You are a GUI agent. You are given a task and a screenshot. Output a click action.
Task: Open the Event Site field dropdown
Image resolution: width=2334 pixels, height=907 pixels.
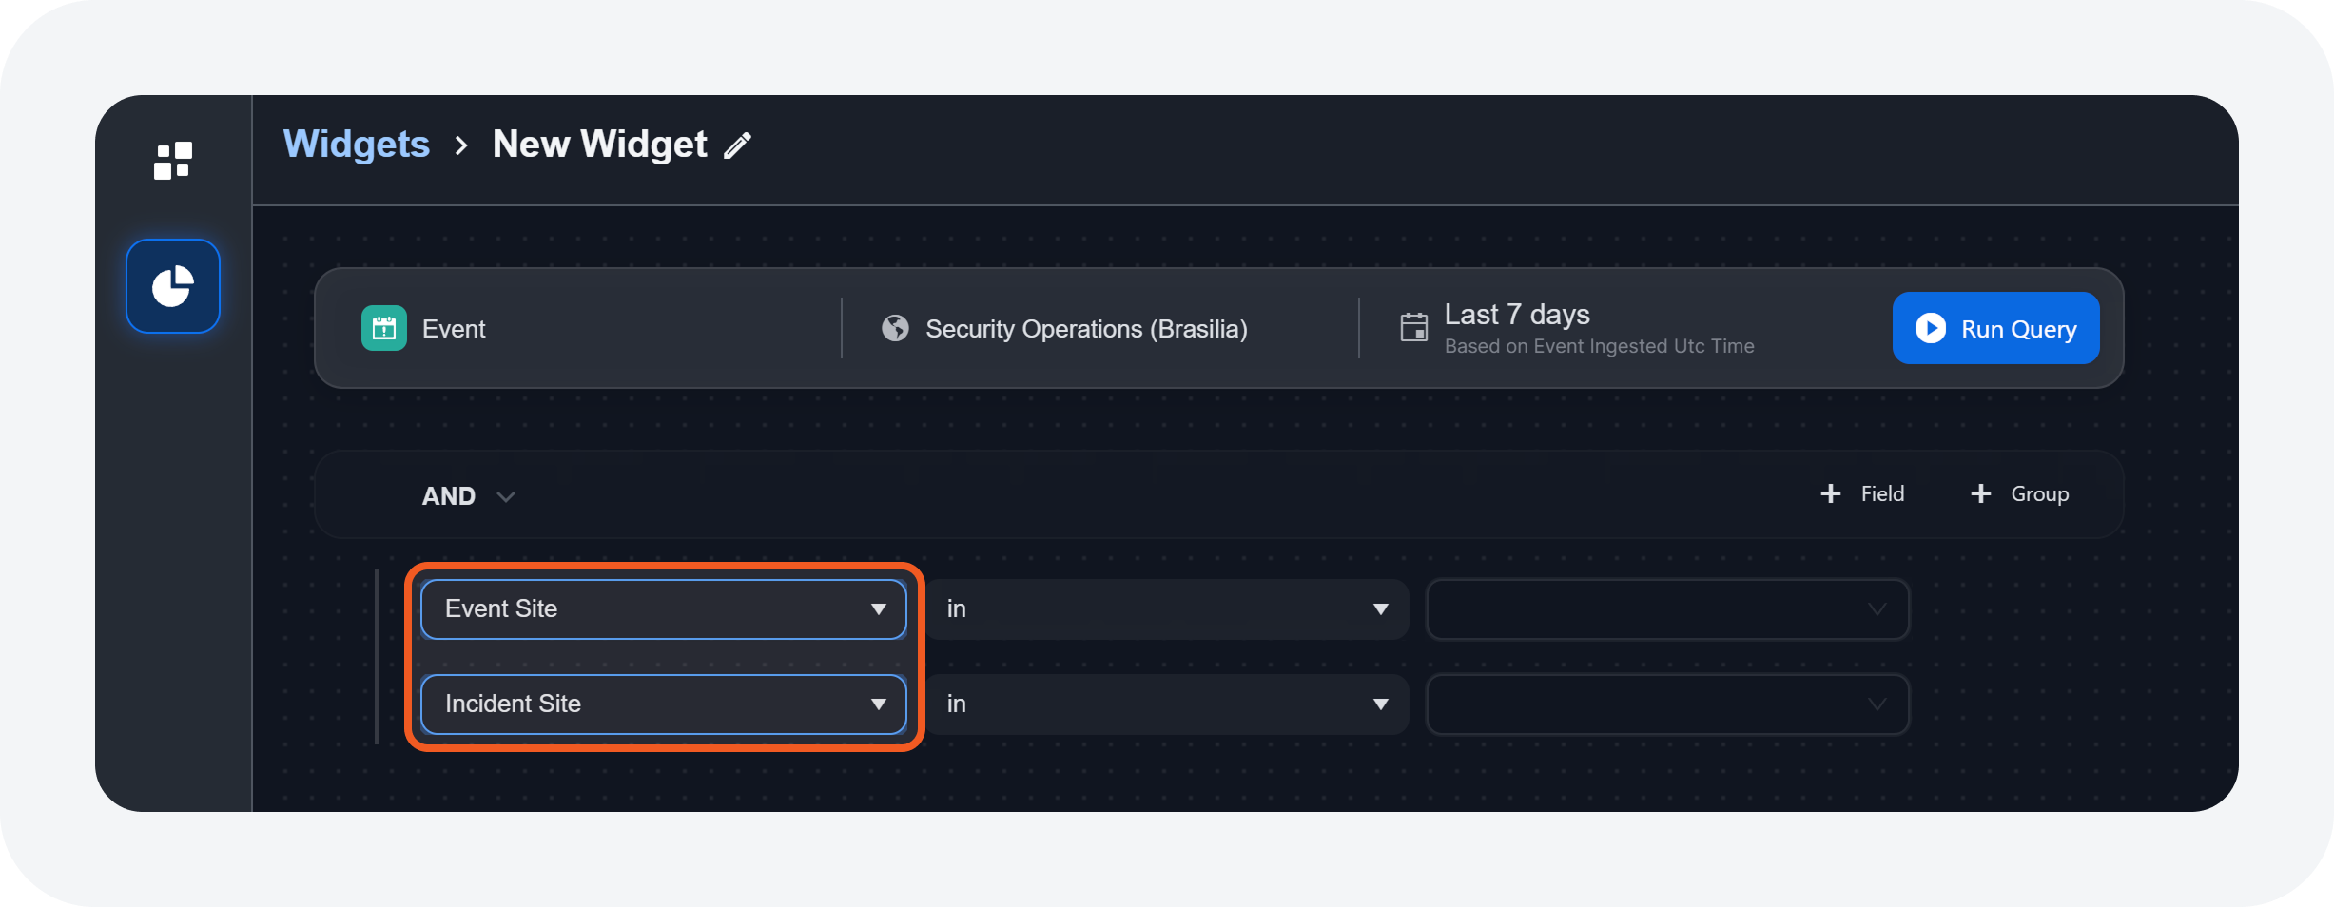(663, 609)
